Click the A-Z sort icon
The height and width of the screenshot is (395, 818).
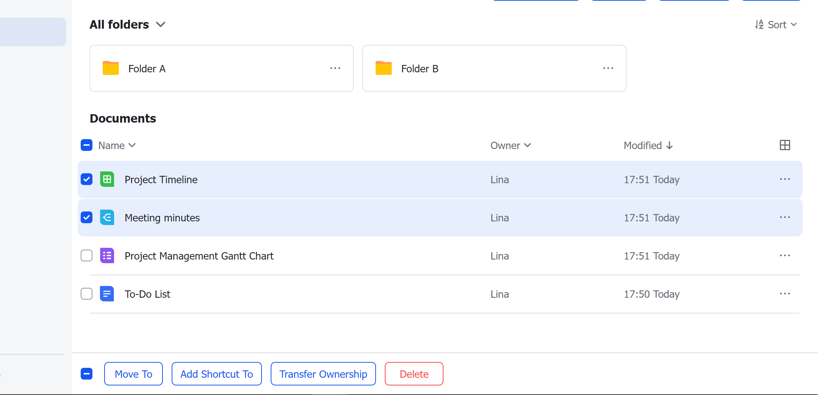click(760, 24)
